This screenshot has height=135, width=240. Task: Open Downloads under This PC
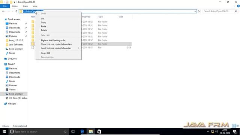(x=14, y=77)
